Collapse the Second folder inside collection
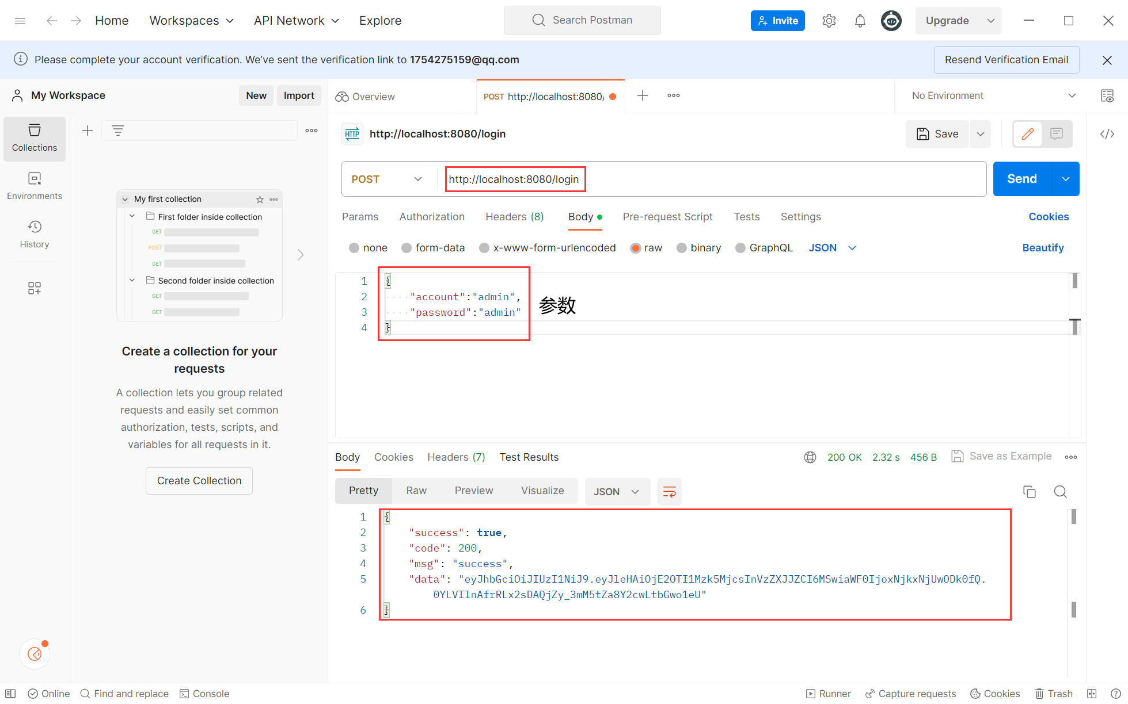 pos(132,281)
